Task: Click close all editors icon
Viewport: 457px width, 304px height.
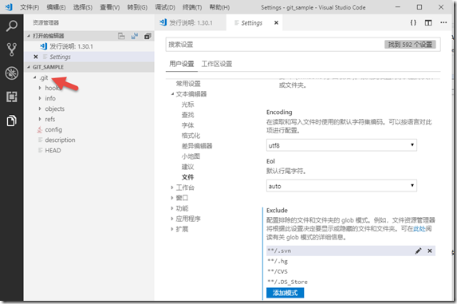Action: pyautogui.click(x=148, y=36)
